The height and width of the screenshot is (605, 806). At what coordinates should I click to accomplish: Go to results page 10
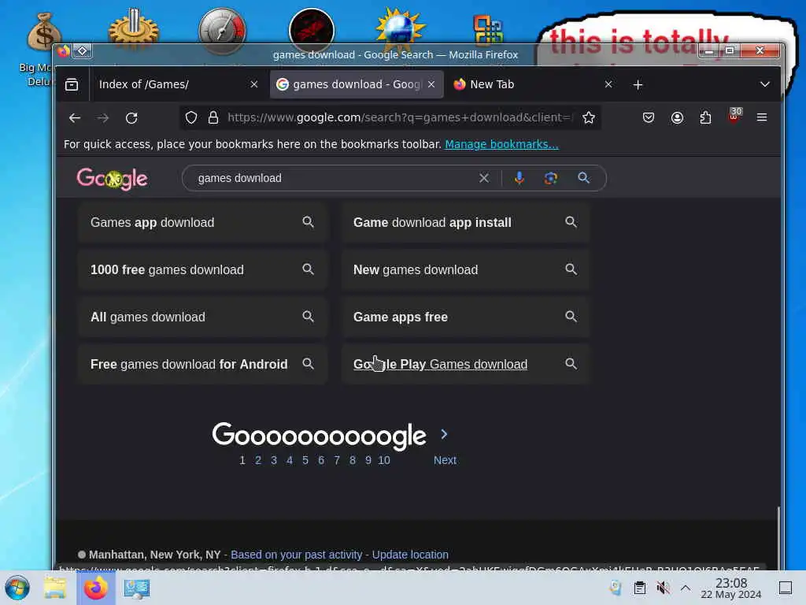click(x=384, y=460)
